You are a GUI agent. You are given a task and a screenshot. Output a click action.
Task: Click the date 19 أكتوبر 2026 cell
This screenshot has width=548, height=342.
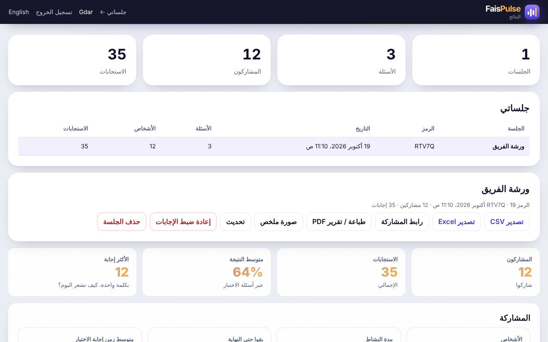(x=338, y=146)
